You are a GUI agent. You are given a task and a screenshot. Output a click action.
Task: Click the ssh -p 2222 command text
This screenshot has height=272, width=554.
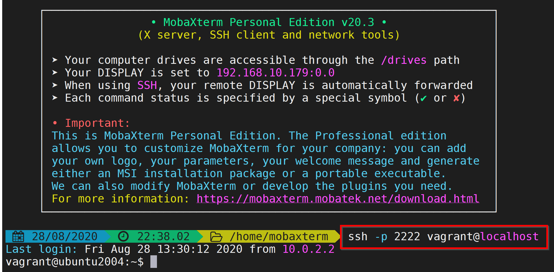point(384,236)
